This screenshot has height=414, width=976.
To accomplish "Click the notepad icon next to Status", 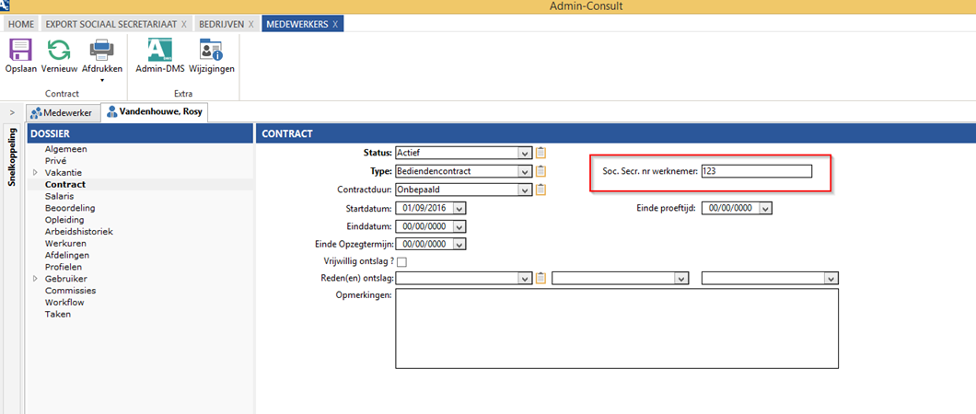I will point(541,153).
